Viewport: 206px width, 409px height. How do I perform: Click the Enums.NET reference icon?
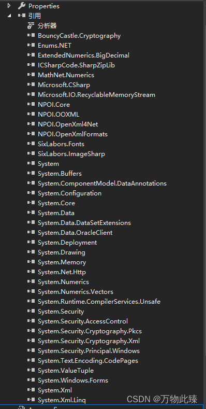(31, 46)
